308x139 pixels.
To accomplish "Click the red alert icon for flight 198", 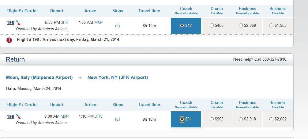I will pyautogui.click(x=9, y=40).
